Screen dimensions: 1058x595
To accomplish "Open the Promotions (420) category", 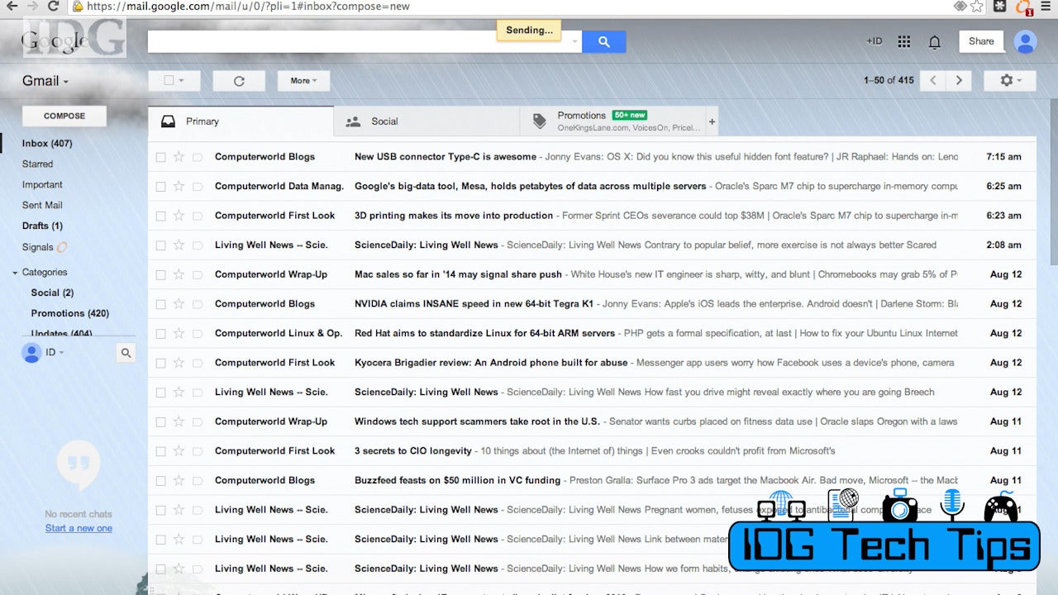I will click(x=70, y=313).
